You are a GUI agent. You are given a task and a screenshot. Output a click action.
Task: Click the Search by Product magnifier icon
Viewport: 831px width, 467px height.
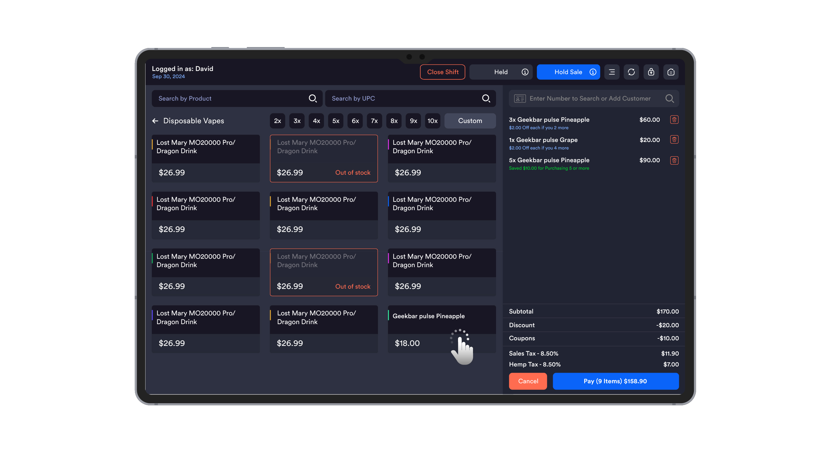click(312, 98)
